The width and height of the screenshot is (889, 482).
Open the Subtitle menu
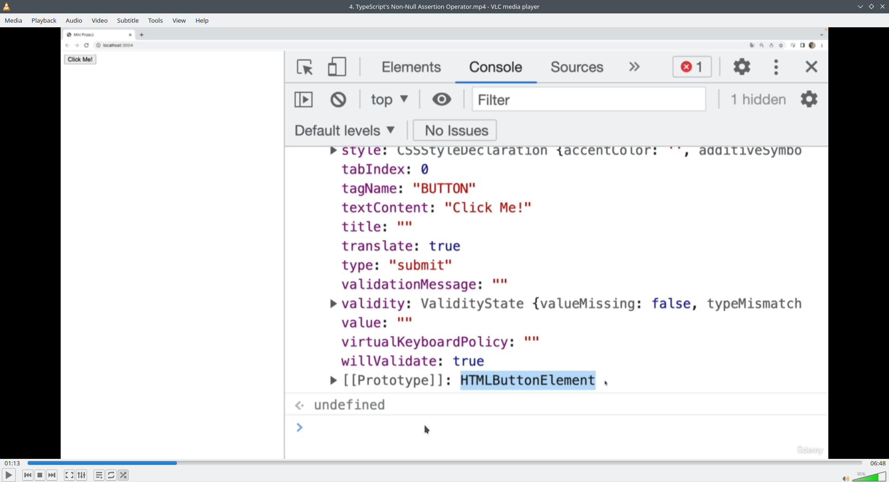(127, 20)
